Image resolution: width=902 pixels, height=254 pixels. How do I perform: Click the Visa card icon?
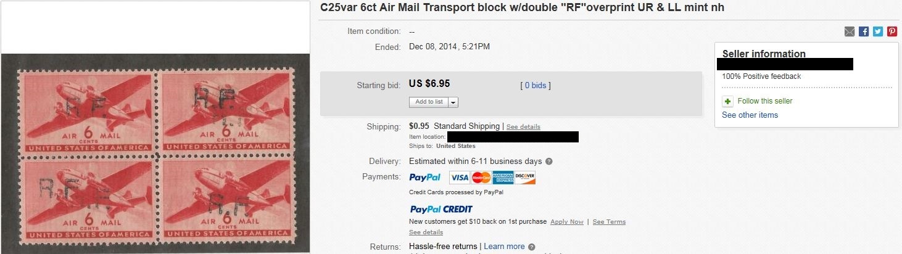point(459,178)
